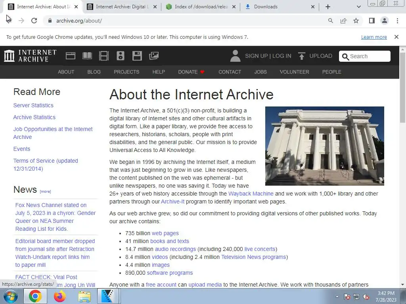
Task: Click the scrollbar down arrow
Action: [x=403, y=285]
